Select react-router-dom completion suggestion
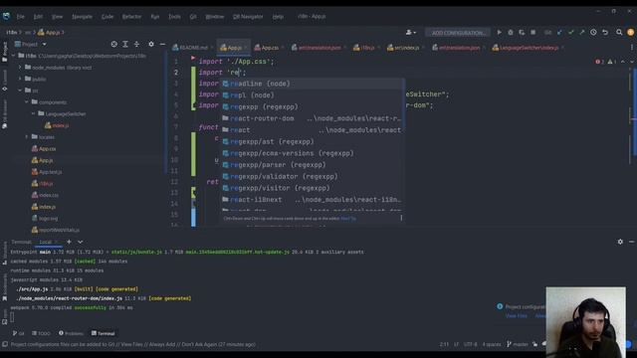Image resolution: width=637 pixels, height=358 pixels. [x=313, y=118]
